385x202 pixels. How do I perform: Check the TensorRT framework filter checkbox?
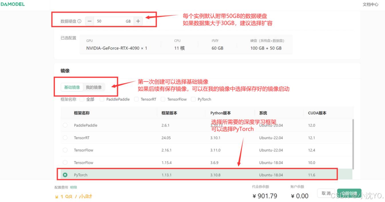tap(136, 99)
